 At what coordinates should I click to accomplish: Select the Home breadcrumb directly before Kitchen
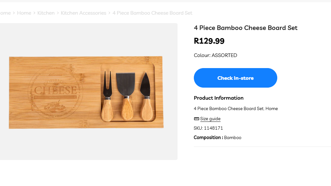pos(24,13)
